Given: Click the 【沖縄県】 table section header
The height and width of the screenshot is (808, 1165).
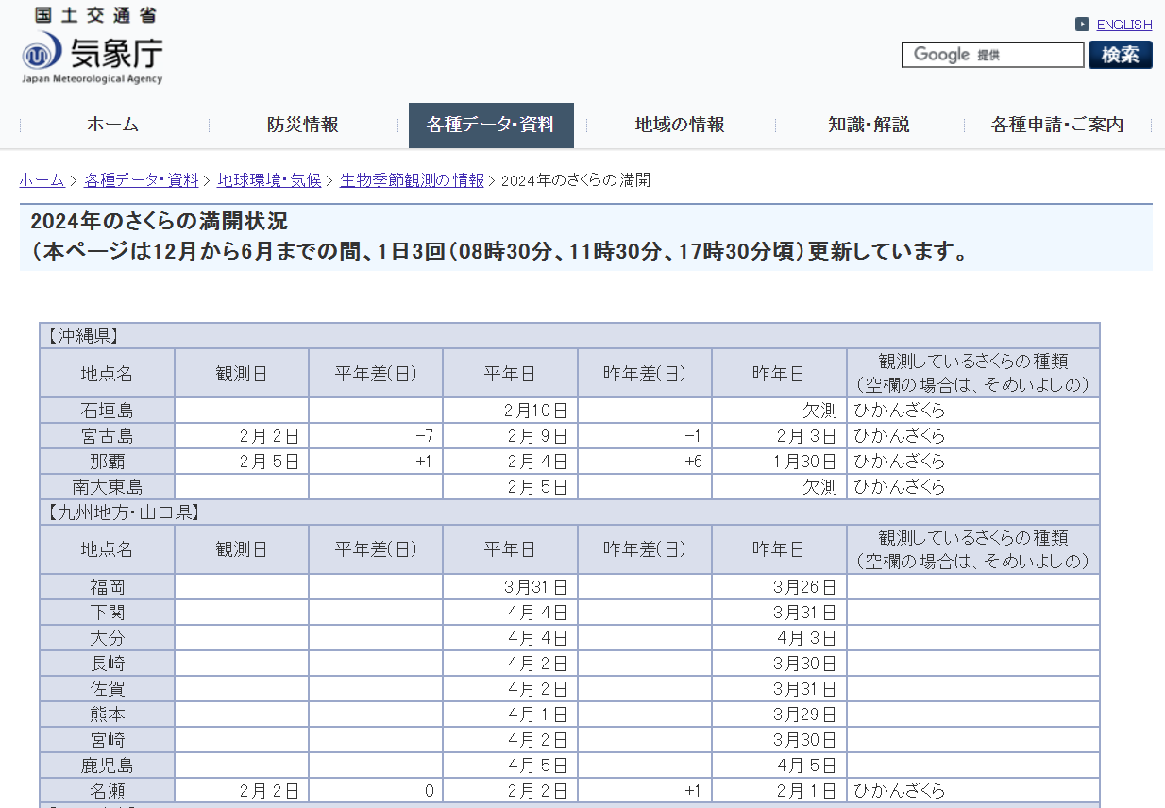Looking at the screenshot, I should point(82,336).
